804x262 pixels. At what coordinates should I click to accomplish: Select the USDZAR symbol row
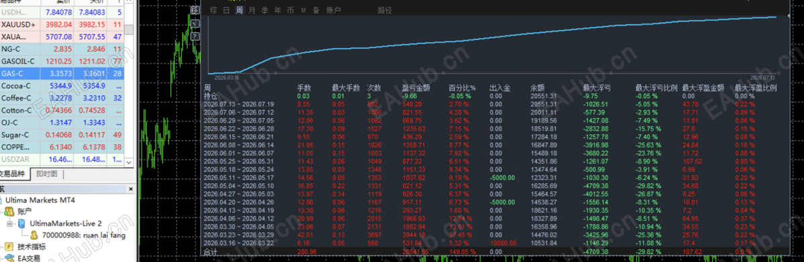(x=62, y=159)
